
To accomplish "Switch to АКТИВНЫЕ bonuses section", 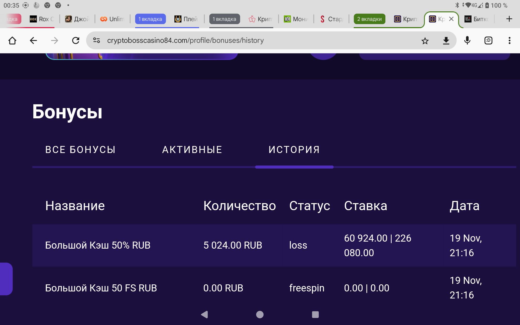I will [192, 150].
